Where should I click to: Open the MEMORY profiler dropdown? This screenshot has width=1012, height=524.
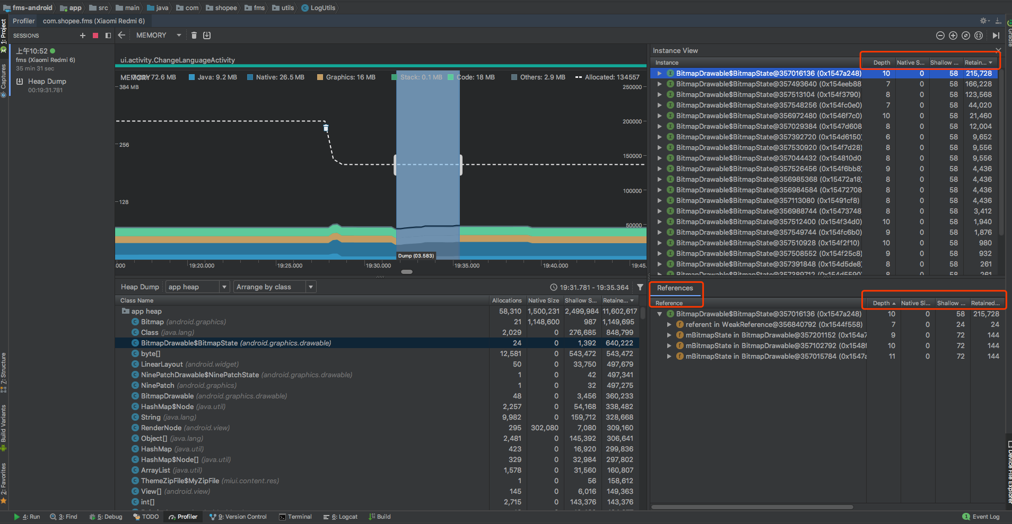tap(158, 35)
